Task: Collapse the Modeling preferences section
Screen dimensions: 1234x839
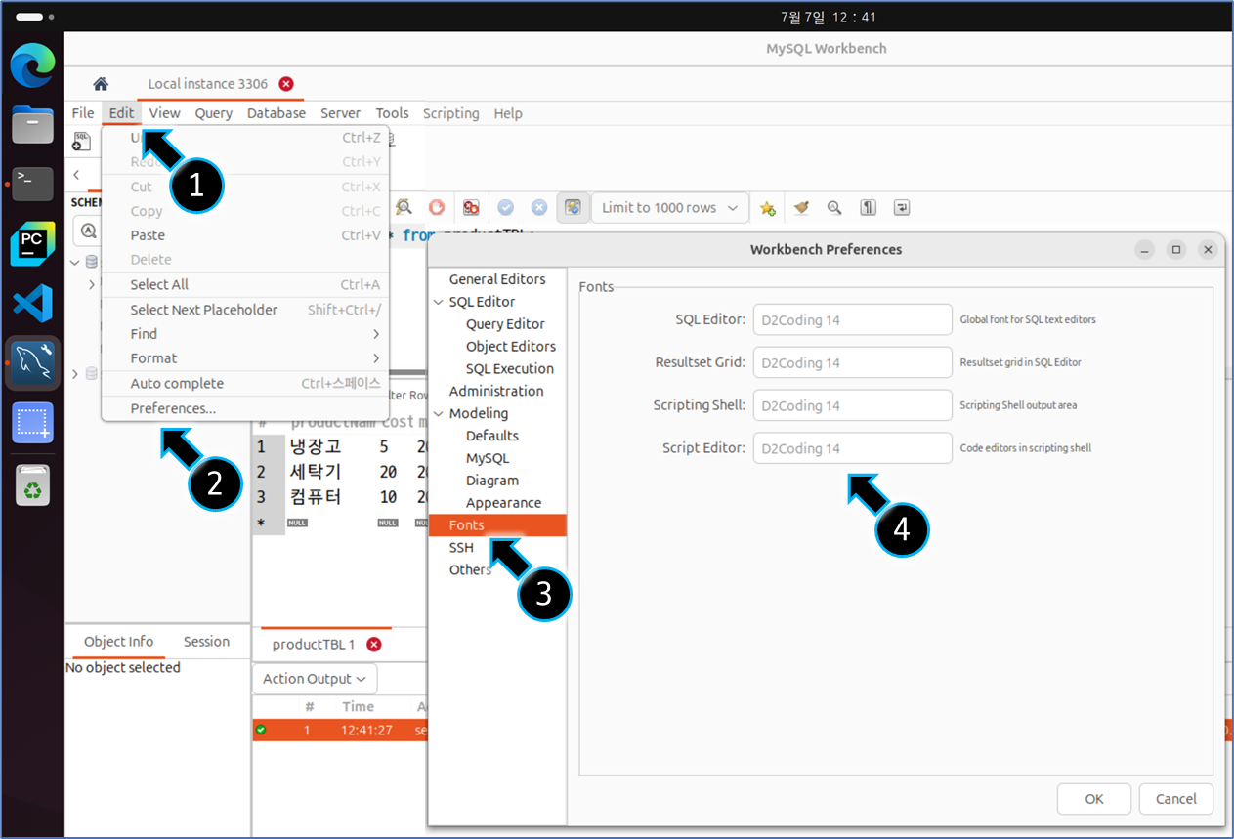Action: point(438,413)
